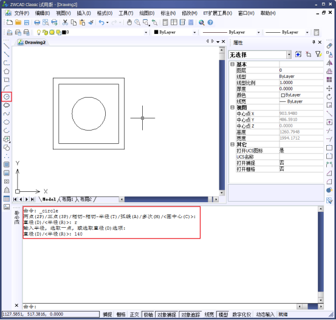Click the drawing area vertical scrollbar
Image resolution: width=336 pixels, height=320 pixels.
point(222,121)
